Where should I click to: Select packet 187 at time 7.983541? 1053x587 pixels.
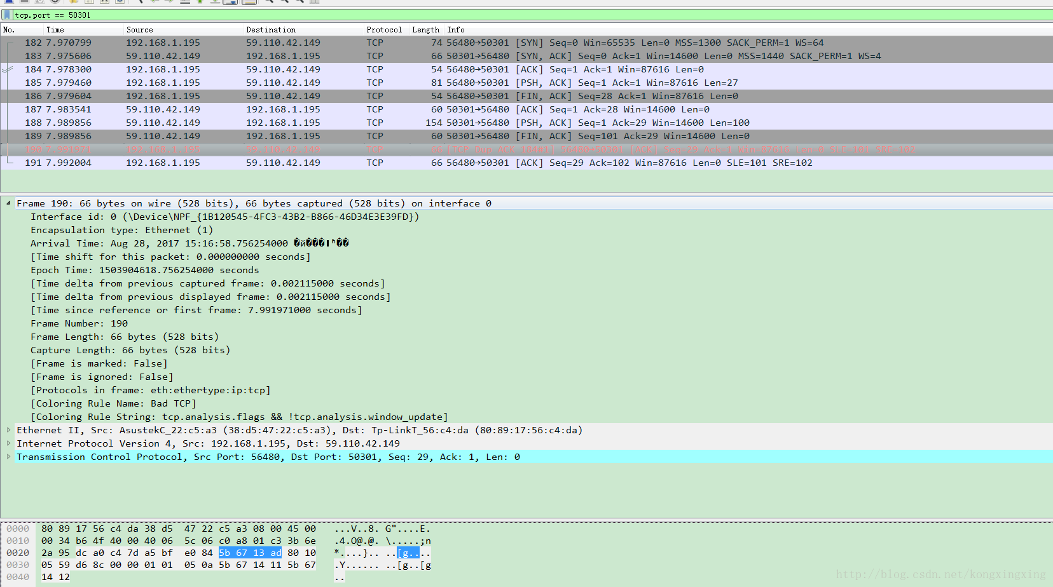click(526, 109)
